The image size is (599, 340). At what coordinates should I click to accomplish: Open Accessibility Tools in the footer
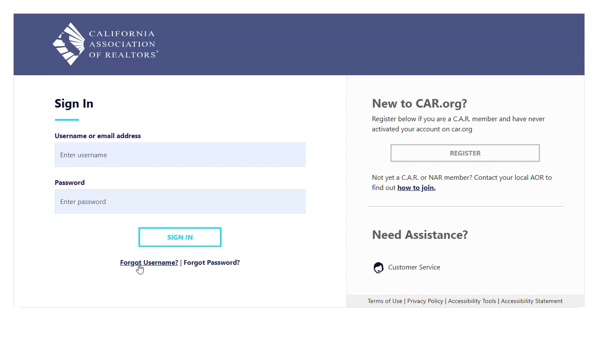pos(472,301)
